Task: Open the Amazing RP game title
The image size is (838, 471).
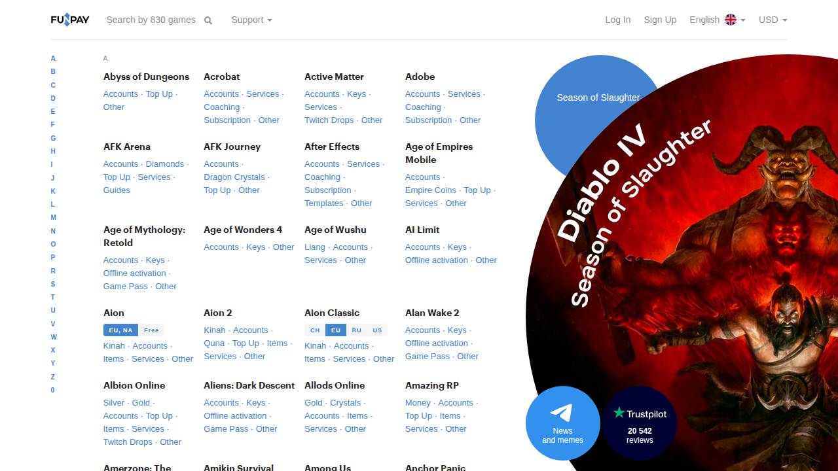Action: click(x=432, y=385)
